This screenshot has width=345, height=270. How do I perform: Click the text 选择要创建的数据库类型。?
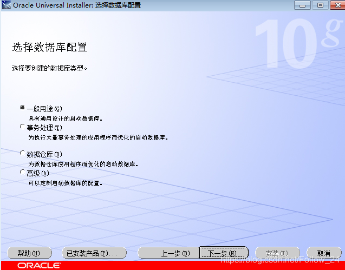point(49,68)
